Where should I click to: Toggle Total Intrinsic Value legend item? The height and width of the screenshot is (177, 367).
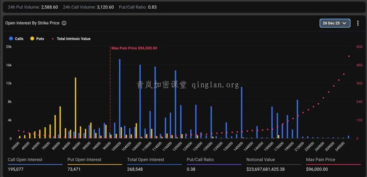73,39
